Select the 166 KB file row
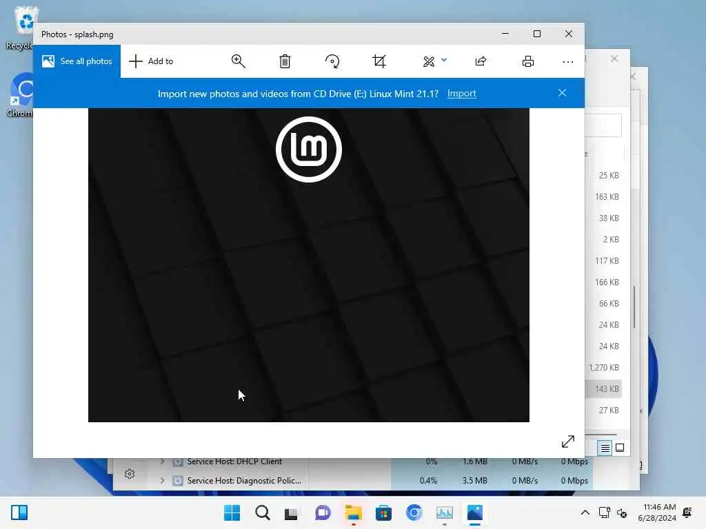 coord(604,282)
